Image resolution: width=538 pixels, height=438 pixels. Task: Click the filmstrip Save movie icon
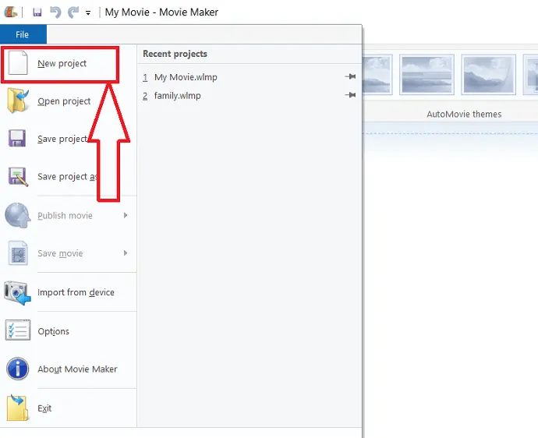tap(18, 253)
